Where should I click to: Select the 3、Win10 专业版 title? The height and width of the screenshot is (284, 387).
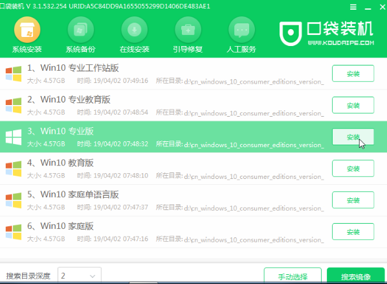click(60, 131)
